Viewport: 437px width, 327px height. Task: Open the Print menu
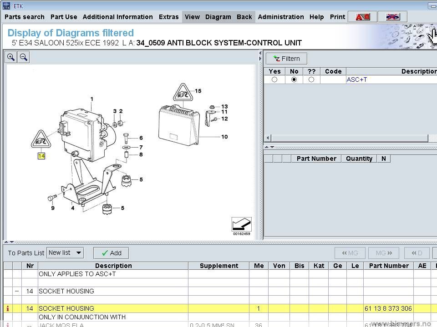click(x=337, y=17)
